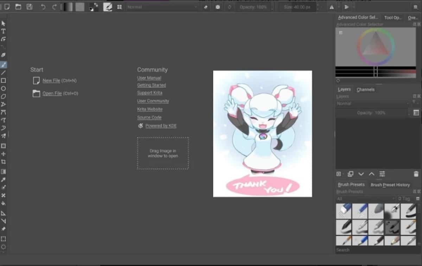Open the User Manual link
This screenshot has width=422, height=266.
149,78
